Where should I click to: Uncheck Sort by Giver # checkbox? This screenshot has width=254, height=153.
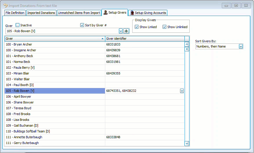pos(82,25)
